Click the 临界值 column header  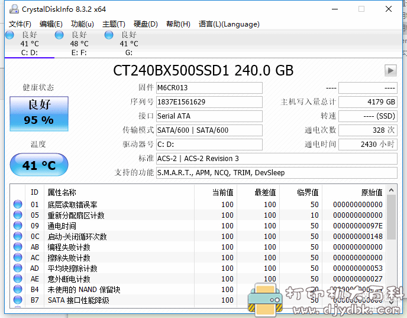(301, 192)
